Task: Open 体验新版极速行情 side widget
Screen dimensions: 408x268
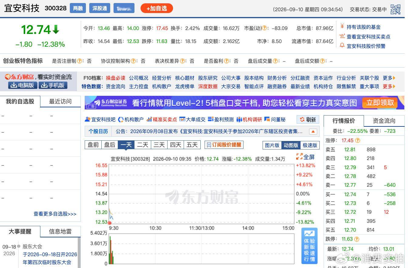Action: coord(309,246)
